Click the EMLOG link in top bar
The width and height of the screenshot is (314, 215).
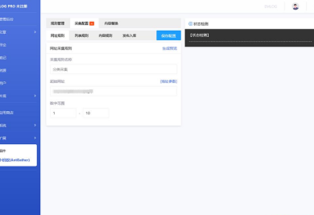pos(271,6)
